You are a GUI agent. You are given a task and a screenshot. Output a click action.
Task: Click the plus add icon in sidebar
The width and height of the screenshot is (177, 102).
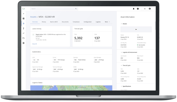tap(23, 14)
